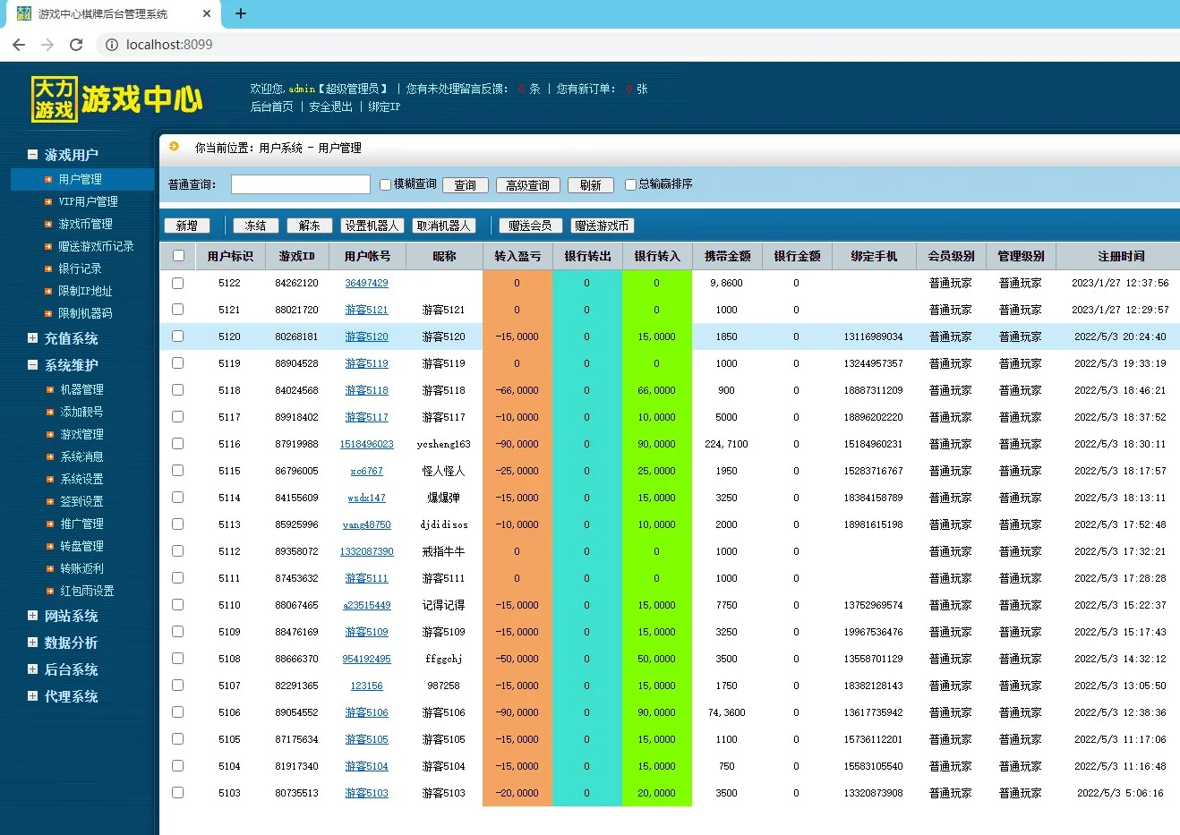Click the bullet icon next to 机器管理
Image resolution: width=1180 pixels, height=835 pixels.
point(50,390)
